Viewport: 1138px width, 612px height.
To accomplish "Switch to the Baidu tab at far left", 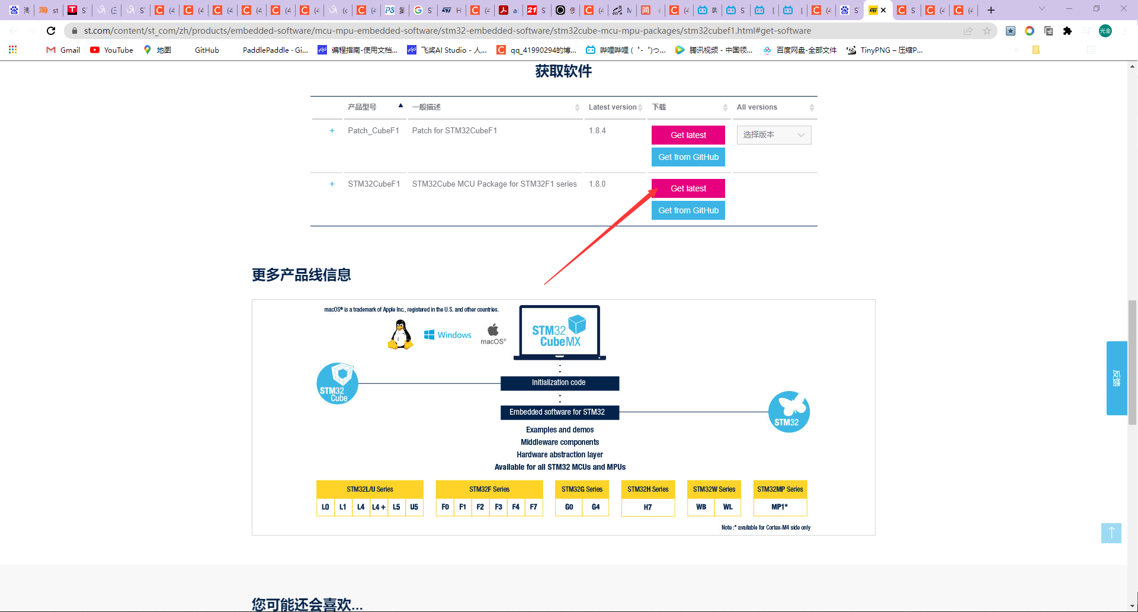I will pyautogui.click(x=20, y=10).
